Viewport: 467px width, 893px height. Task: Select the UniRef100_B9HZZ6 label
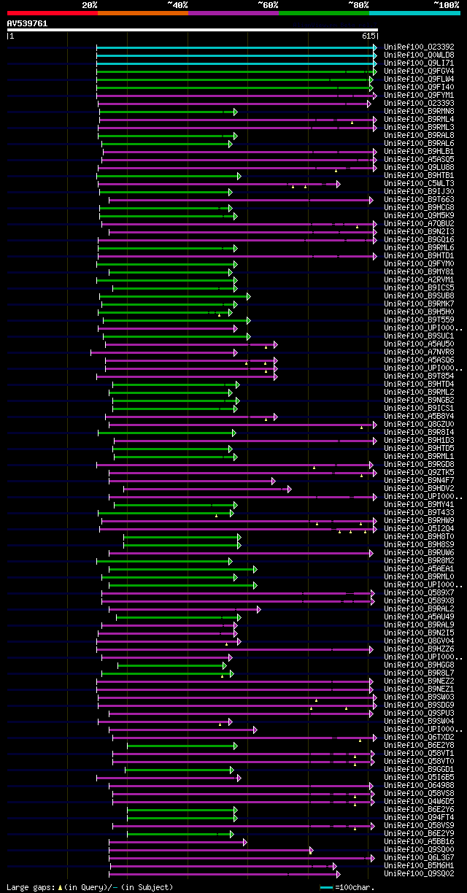tap(419, 649)
